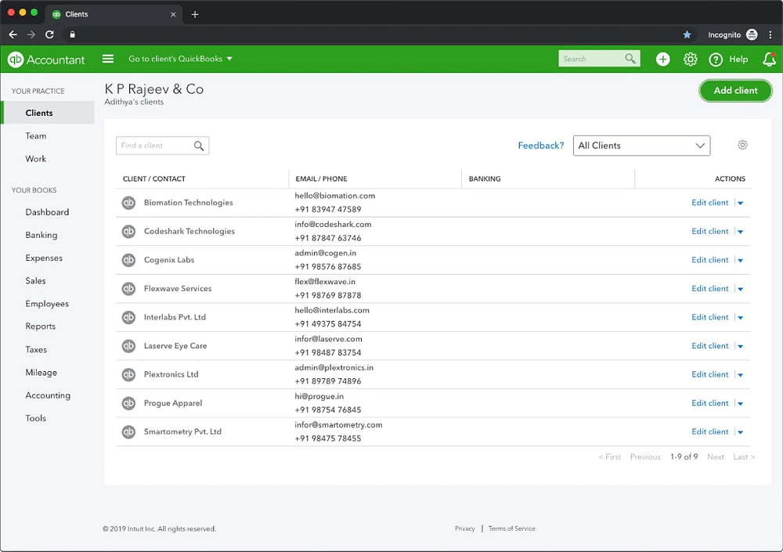The width and height of the screenshot is (783, 552).
Task: Click the QuickBooks icon beside Progue Apparel
Action: [129, 403]
